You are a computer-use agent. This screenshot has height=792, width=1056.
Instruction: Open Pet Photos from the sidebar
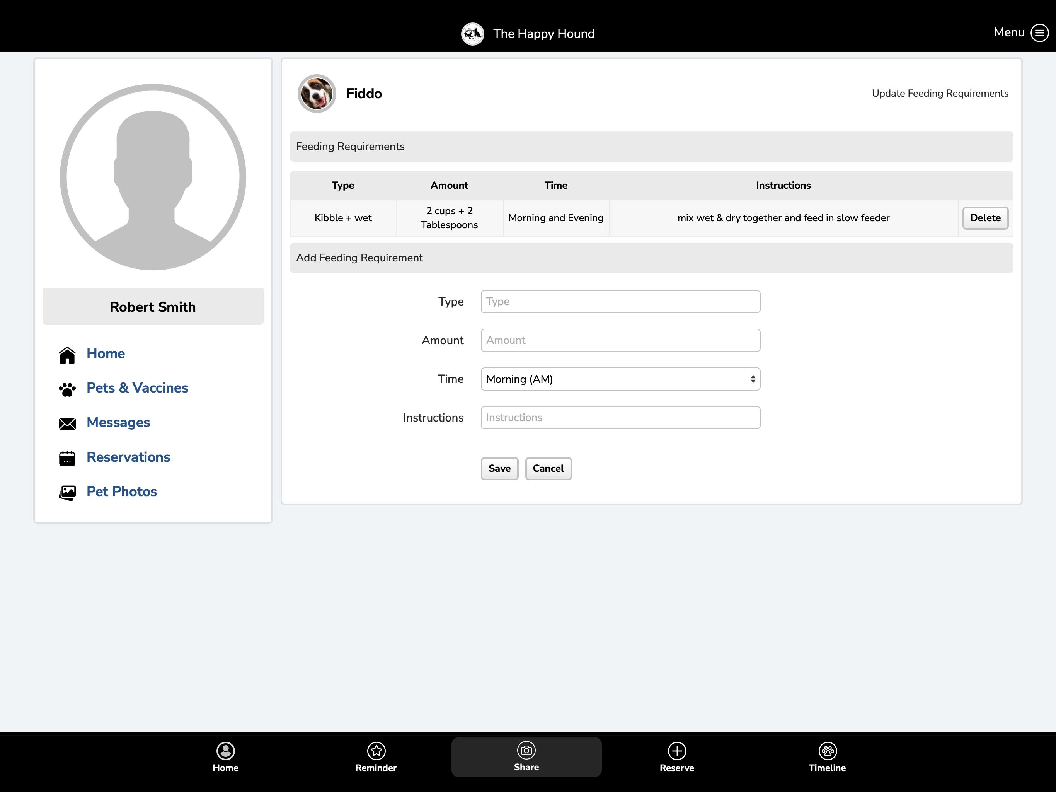point(121,492)
